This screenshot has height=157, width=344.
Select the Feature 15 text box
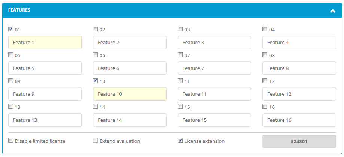click(214, 120)
